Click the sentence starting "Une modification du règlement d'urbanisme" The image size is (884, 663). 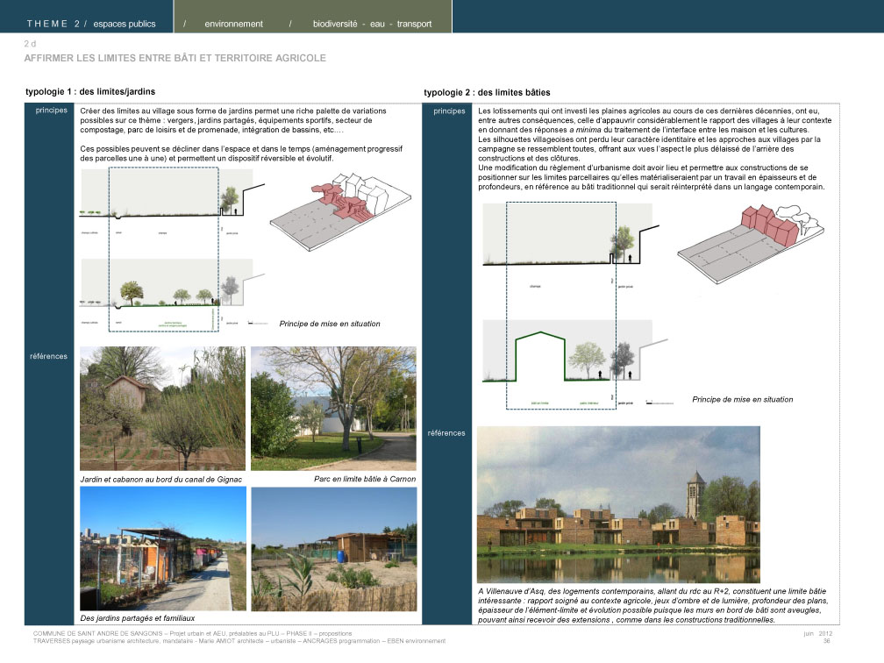coord(651,177)
